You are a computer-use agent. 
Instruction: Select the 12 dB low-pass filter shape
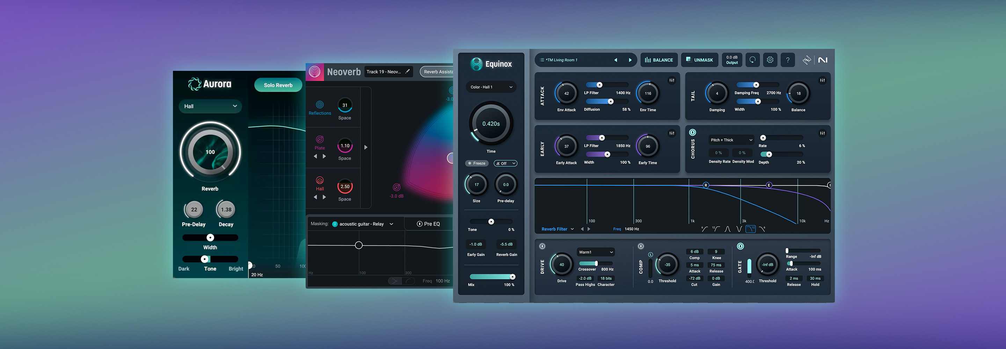pos(750,229)
